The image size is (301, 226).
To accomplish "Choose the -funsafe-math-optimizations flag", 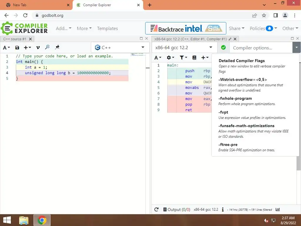I will click(255, 131).
